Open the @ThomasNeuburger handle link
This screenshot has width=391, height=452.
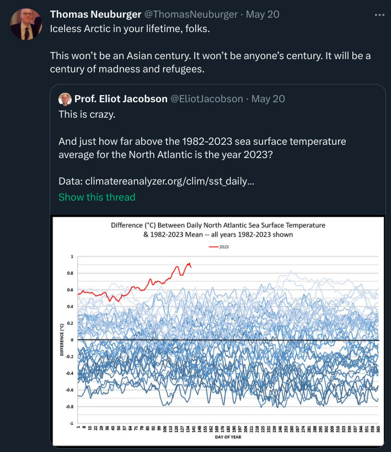tap(191, 14)
